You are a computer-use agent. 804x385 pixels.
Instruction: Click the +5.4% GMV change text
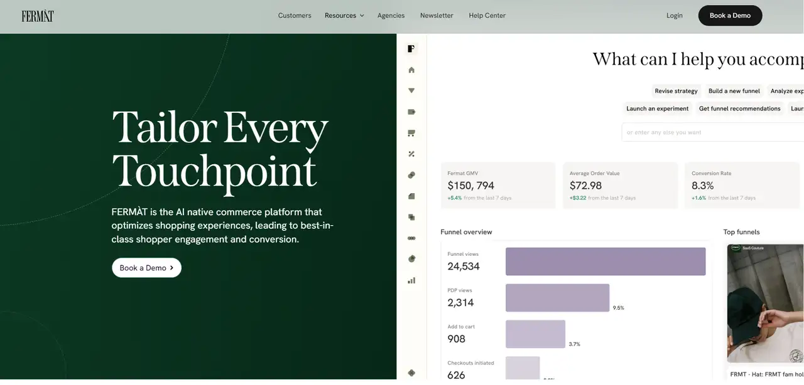[454, 198]
